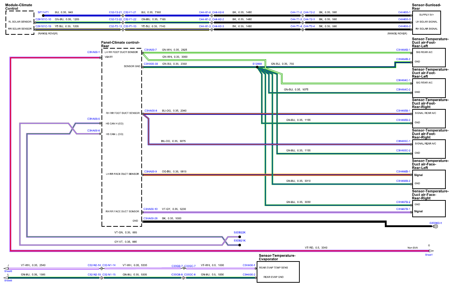Click connector label C2H101C-10
Image resolution: width=452 pixels, height=286 pixels.
43,19
